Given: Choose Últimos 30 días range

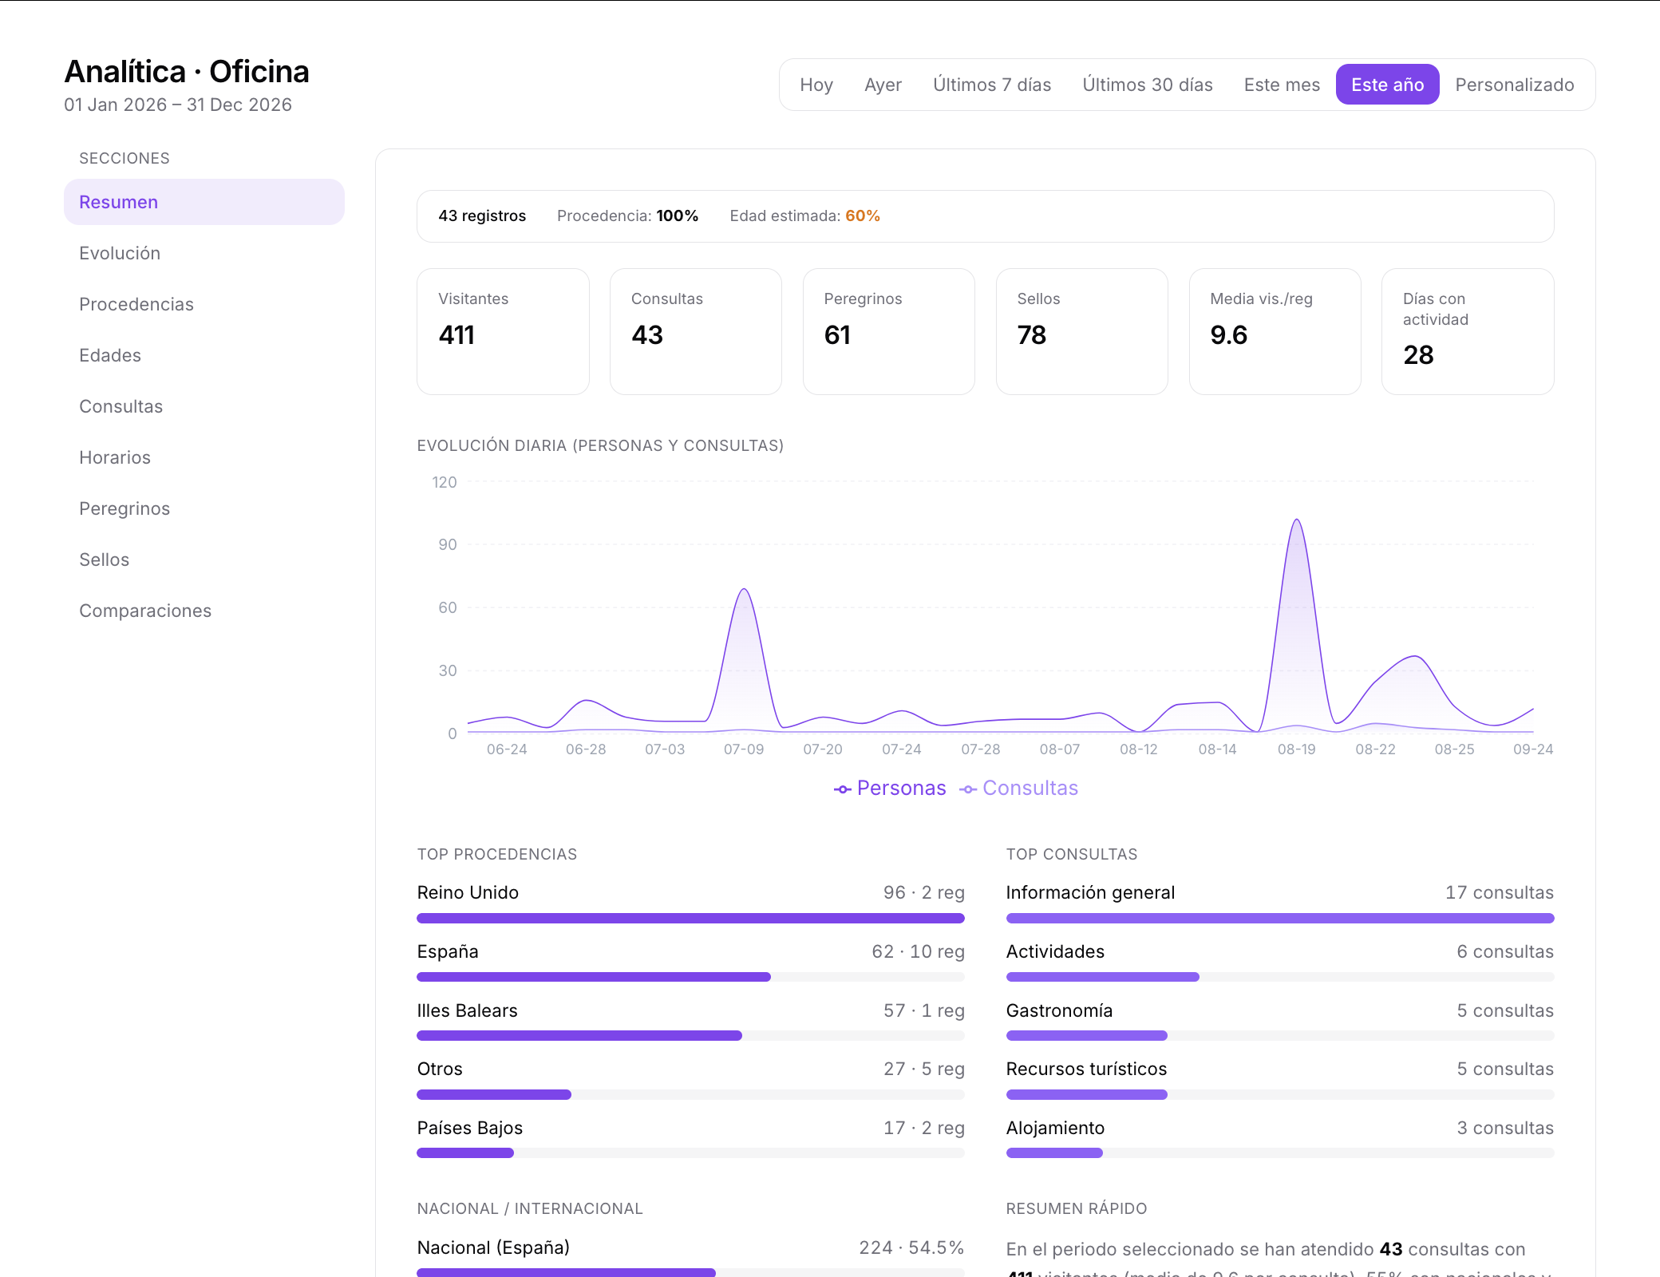Looking at the screenshot, I should (x=1148, y=85).
